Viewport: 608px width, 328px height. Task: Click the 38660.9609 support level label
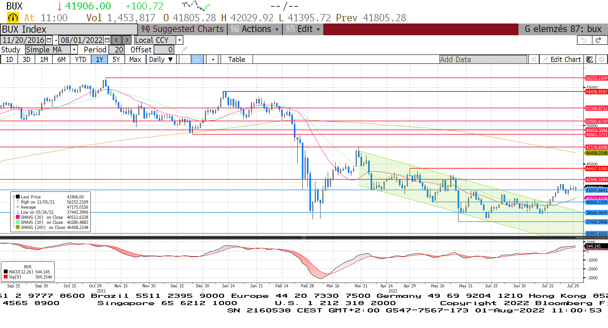tap(596, 213)
